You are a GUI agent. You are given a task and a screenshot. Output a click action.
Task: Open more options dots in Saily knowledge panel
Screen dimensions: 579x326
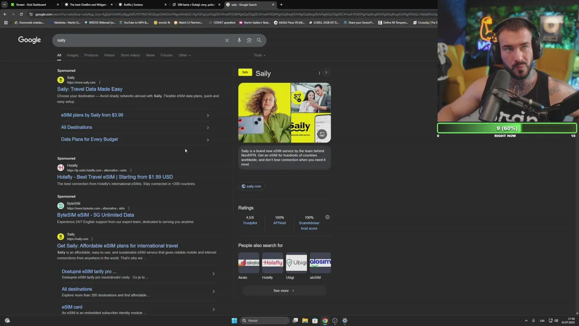[x=319, y=73]
